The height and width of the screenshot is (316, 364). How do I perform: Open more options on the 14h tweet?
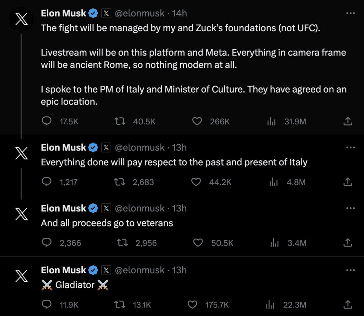pyautogui.click(x=350, y=13)
